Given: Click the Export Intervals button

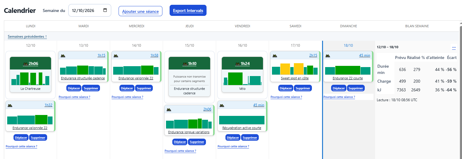Looking at the screenshot, I should coord(188,10).
